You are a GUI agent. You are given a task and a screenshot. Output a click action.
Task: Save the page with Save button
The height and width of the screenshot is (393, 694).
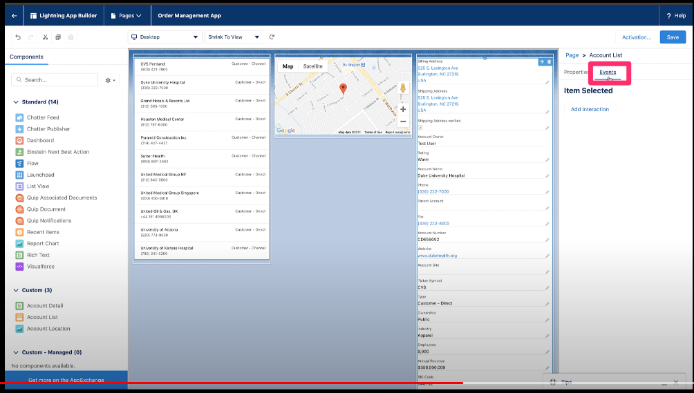[673, 37]
